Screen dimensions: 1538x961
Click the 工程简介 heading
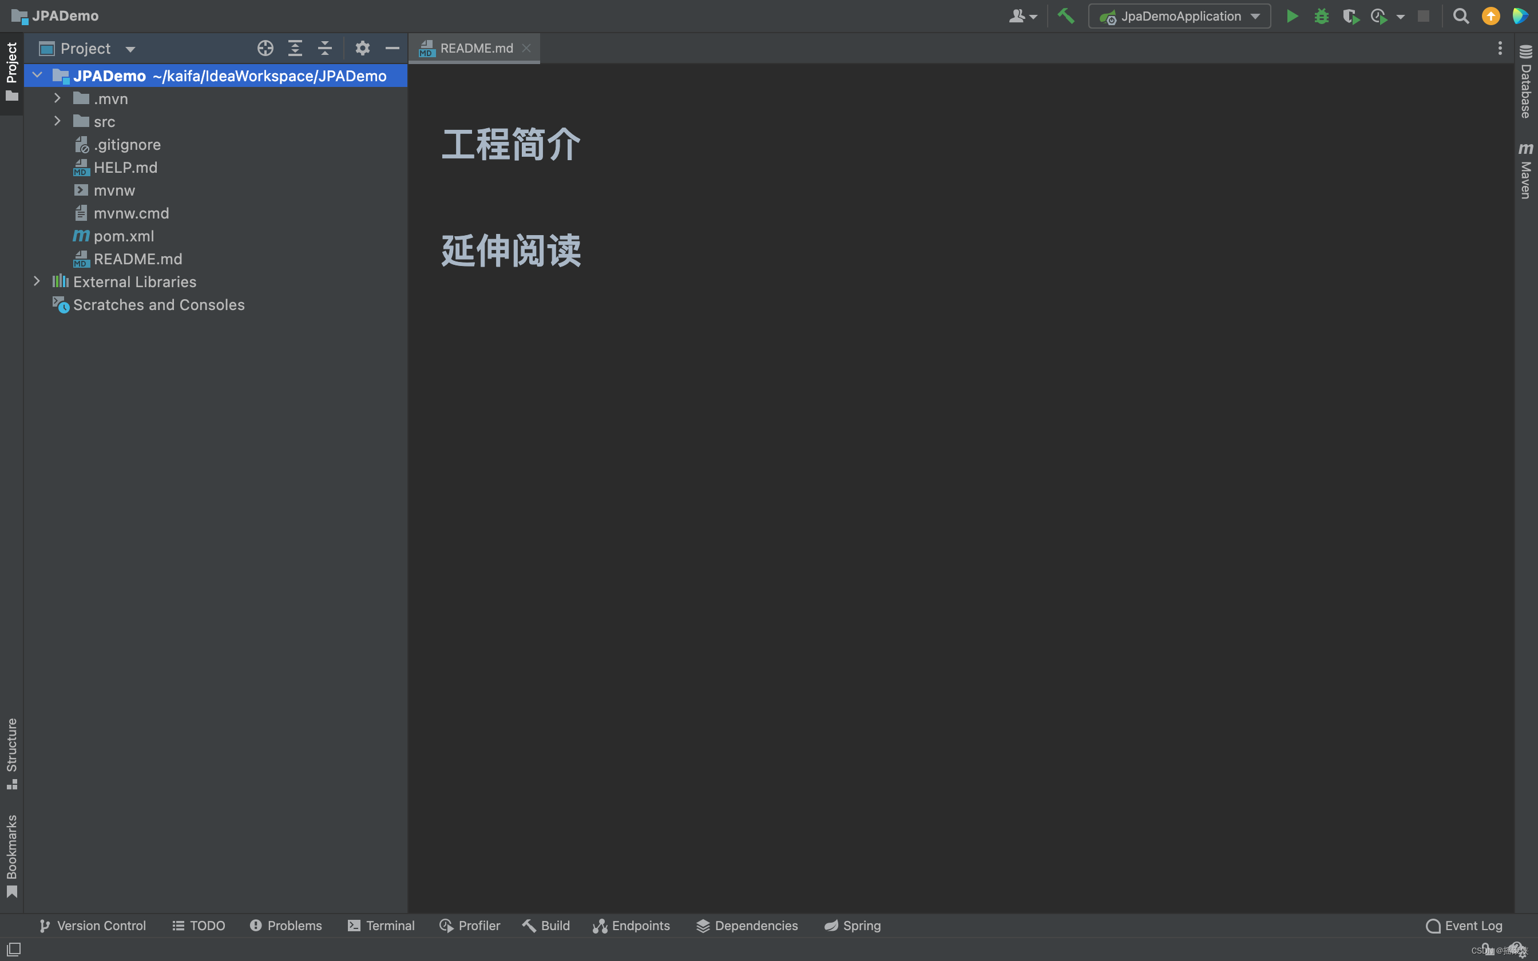[511, 144]
